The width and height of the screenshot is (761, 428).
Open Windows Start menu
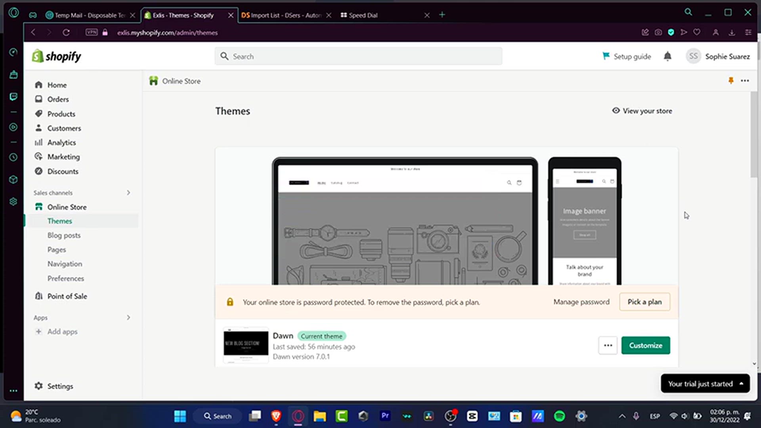180,416
